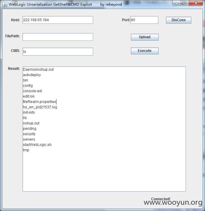Click the bin entry in Result
The height and width of the screenshot is (211, 205).
(x=26, y=80)
